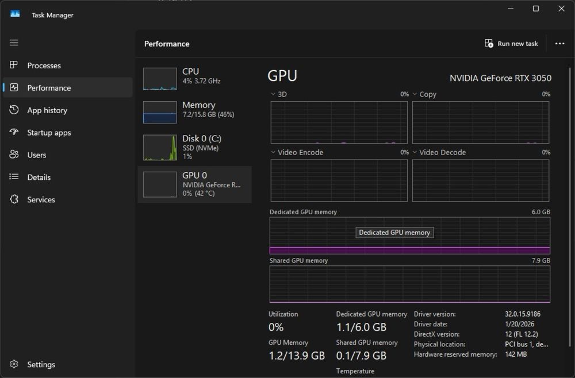The image size is (575, 378).
Task: Click the Performance page heading
Action: pyautogui.click(x=167, y=44)
